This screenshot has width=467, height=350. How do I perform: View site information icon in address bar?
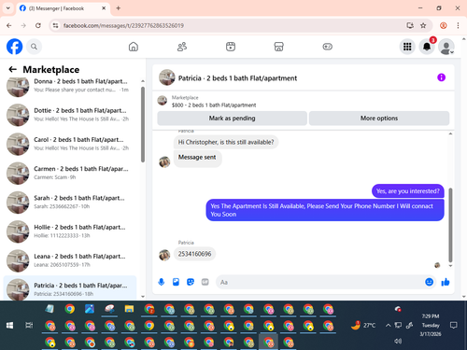click(55, 25)
